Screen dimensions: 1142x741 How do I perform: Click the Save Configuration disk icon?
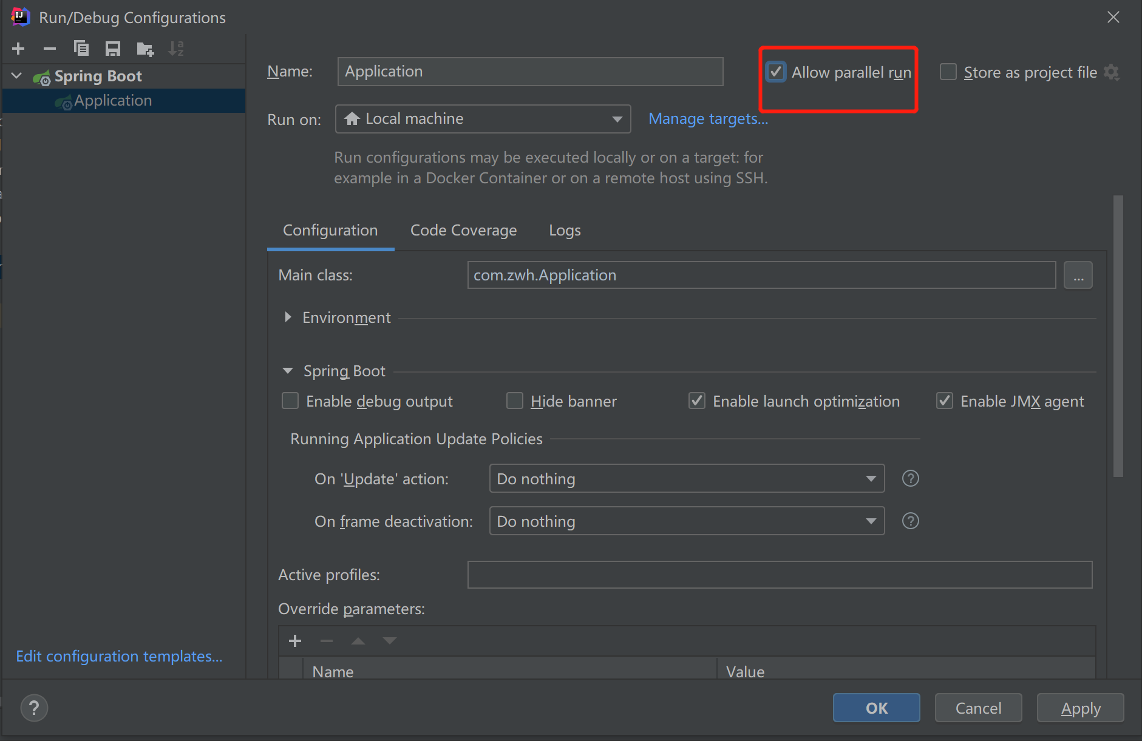click(x=113, y=49)
